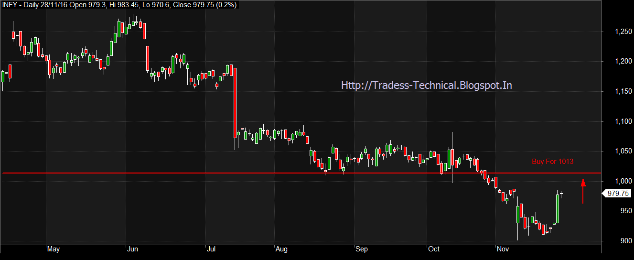Viewport: 634px width, 260px height.
Task: Select the Aug label on the time axis
Action: 282,249
